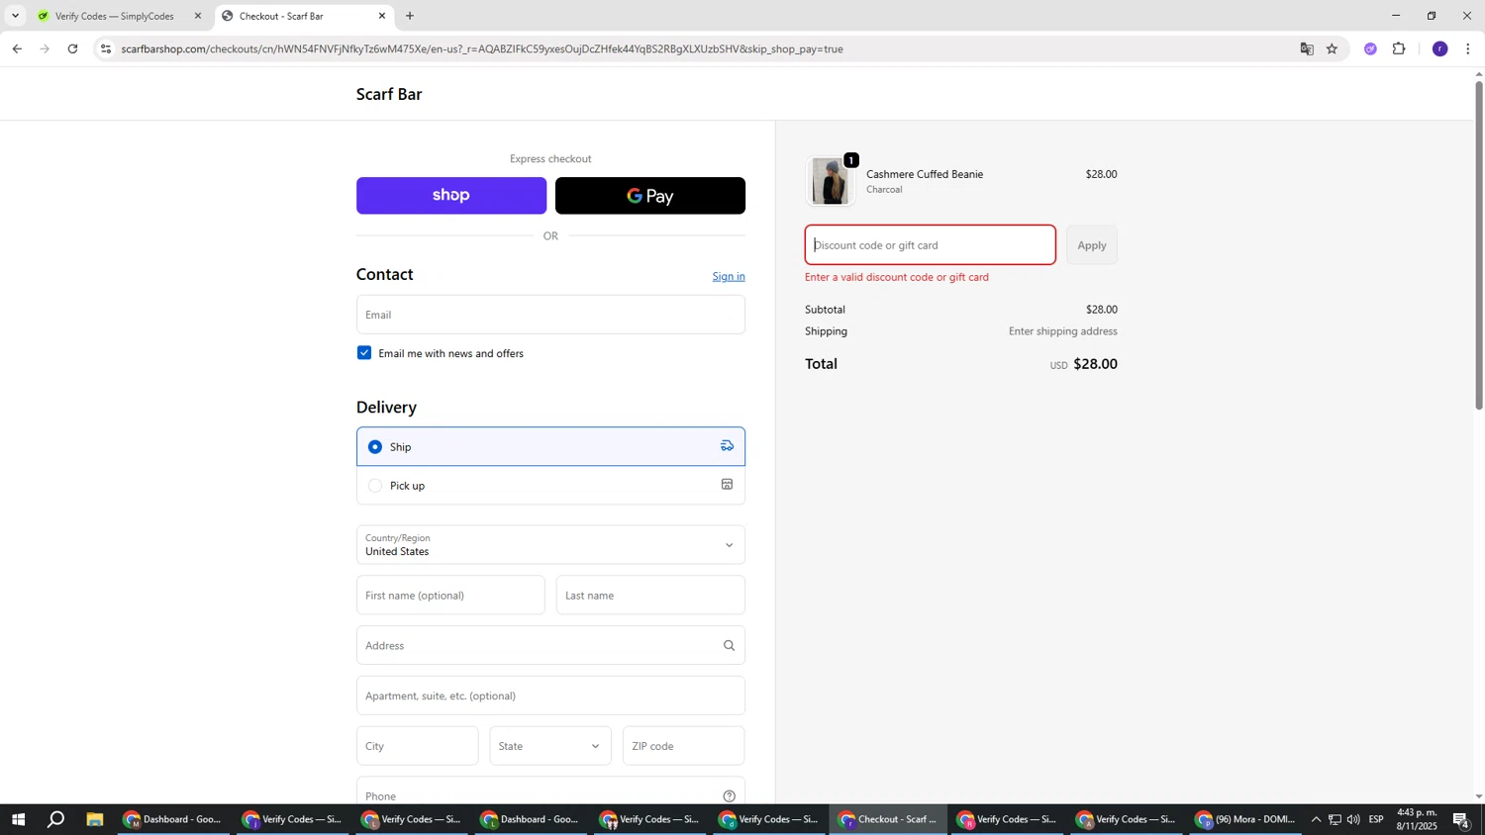Close the Checkout - Scarf Bar tab

click(382, 16)
